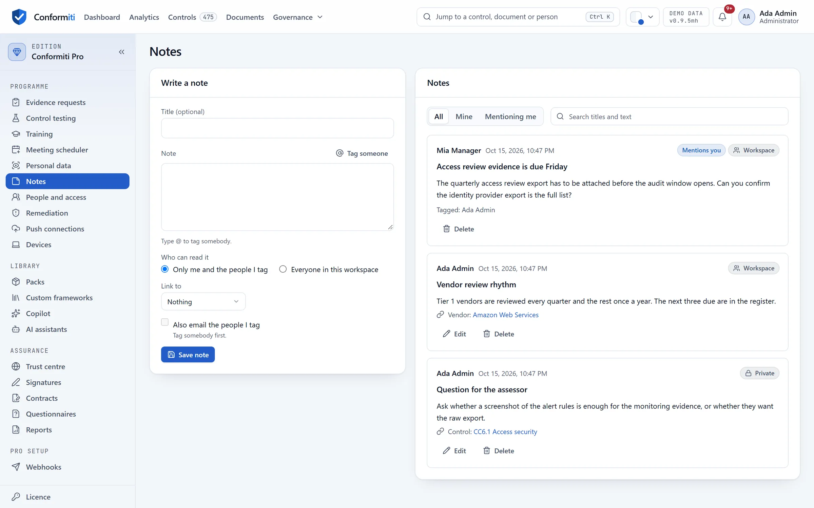Open the Analytics menu item

(x=144, y=17)
